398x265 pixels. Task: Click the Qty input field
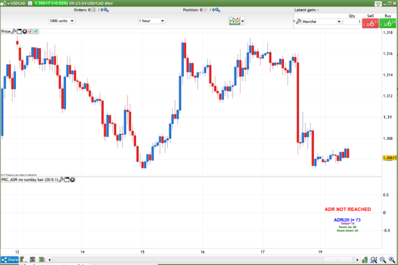(x=353, y=22)
